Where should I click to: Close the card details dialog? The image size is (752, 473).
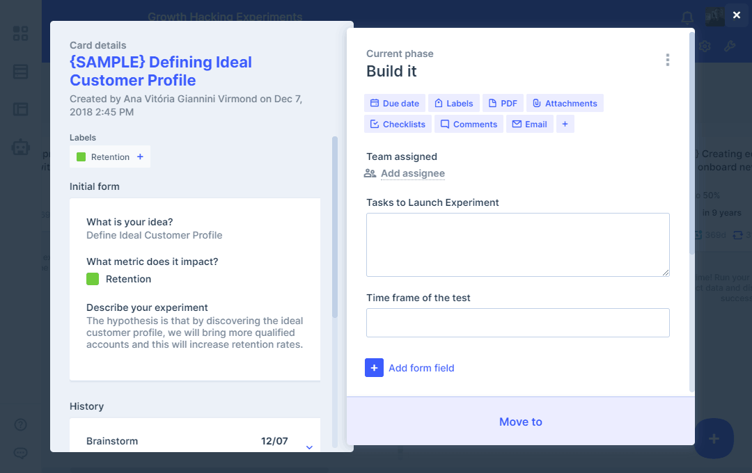736,15
